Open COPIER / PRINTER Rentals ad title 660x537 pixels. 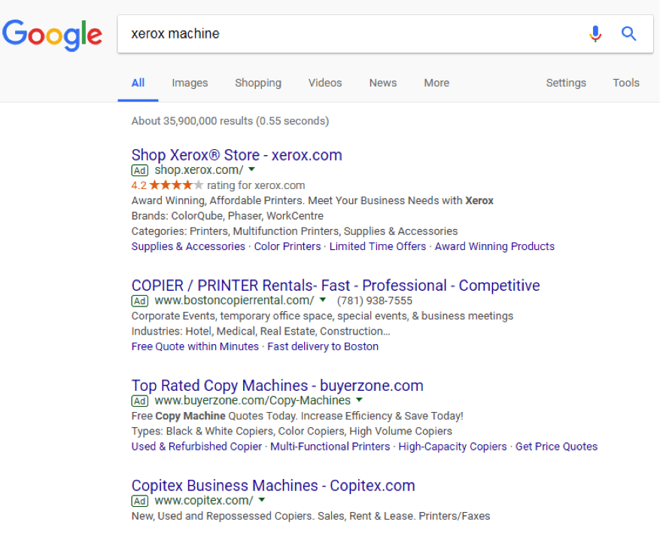pos(336,285)
